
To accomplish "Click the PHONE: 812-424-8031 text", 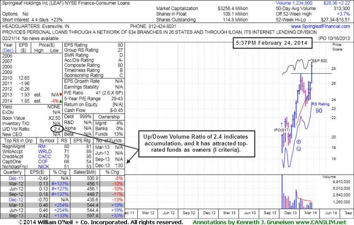I will [153, 27].
